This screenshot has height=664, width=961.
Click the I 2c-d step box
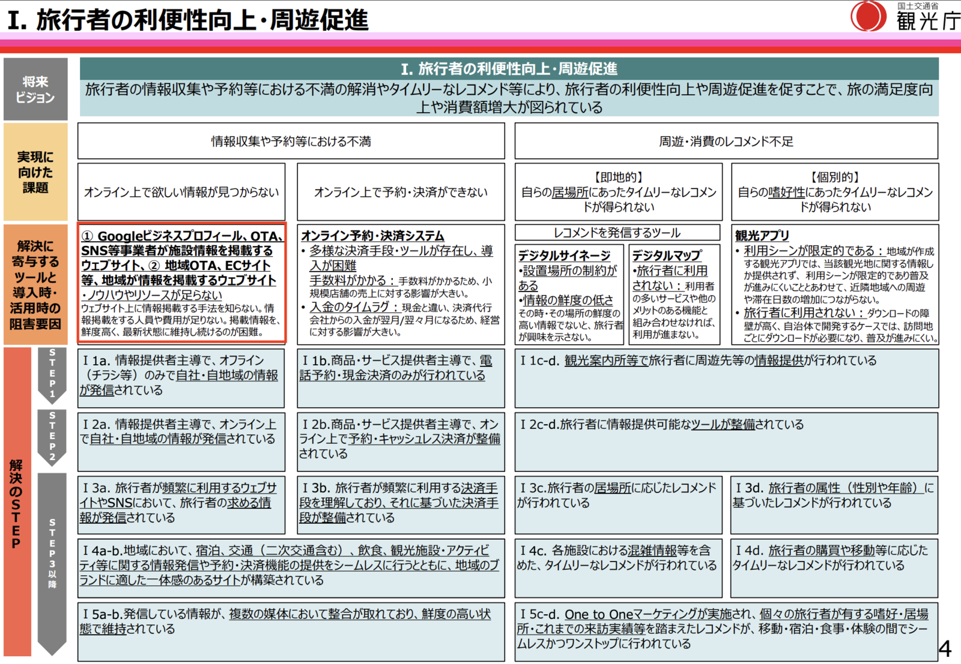pos(726,441)
